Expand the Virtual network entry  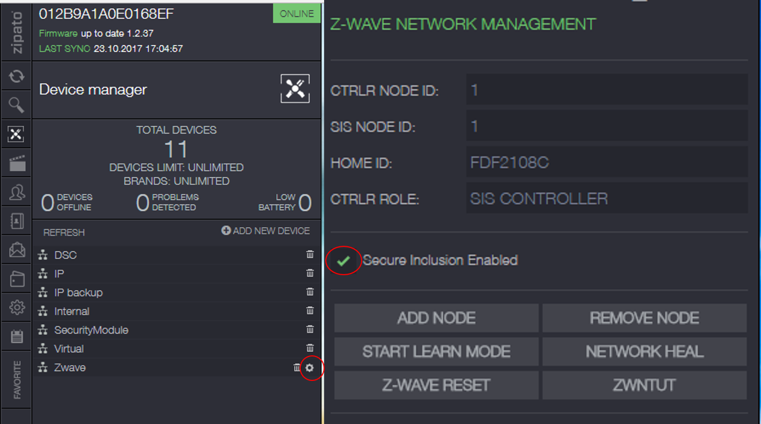click(69, 349)
